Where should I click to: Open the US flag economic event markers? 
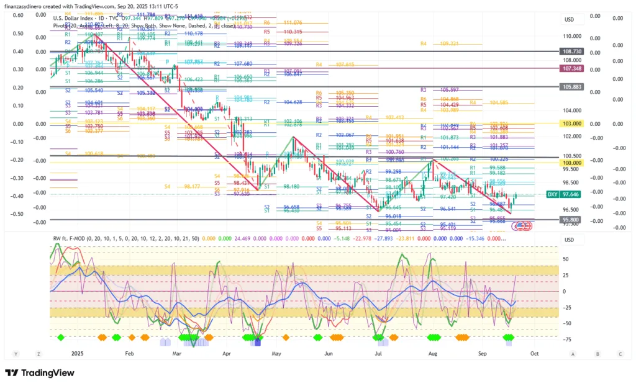tap(523, 226)
